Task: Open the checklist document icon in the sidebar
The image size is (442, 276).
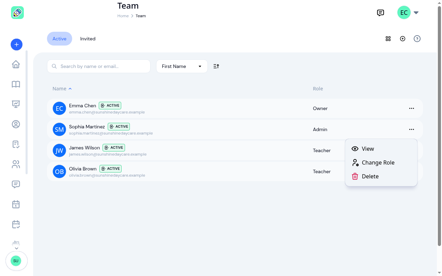Action: click(16, 144)
